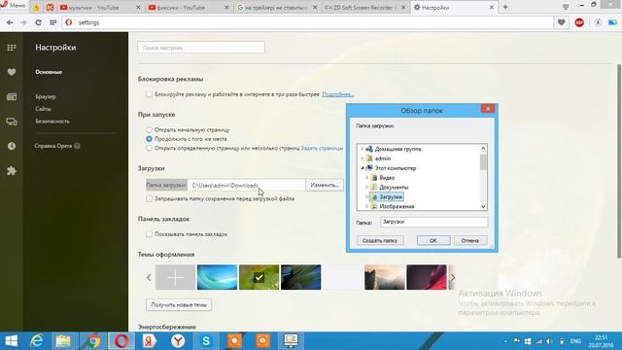622x350 pixels.
Task: Click Создать папку button
Action: (x=380, y=240)
